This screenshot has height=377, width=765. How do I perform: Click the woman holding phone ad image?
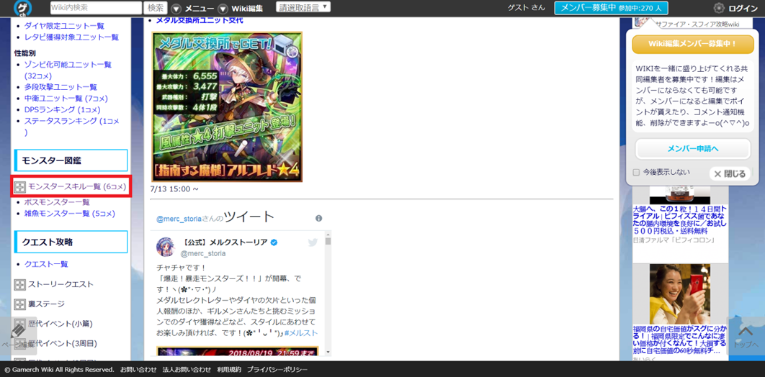679,294
